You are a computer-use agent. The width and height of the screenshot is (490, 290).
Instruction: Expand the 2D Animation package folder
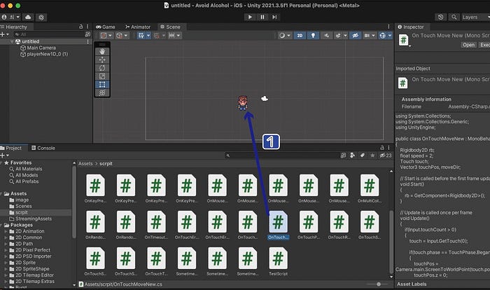coord(6,231)
